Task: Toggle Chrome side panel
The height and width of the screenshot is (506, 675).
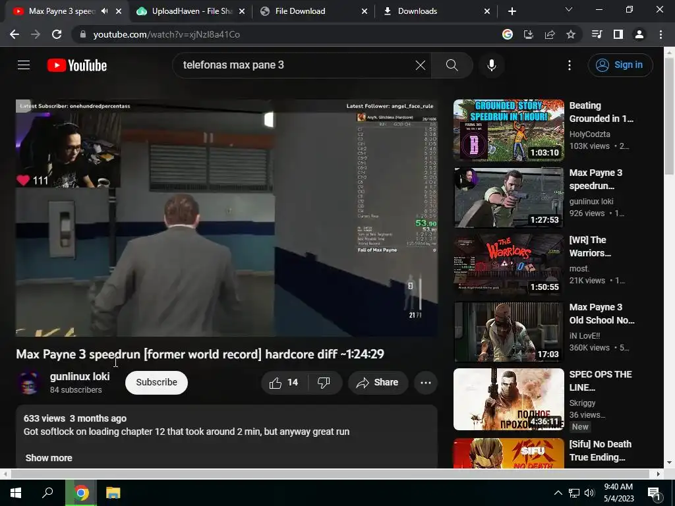Action: click(x=618, y=34)
